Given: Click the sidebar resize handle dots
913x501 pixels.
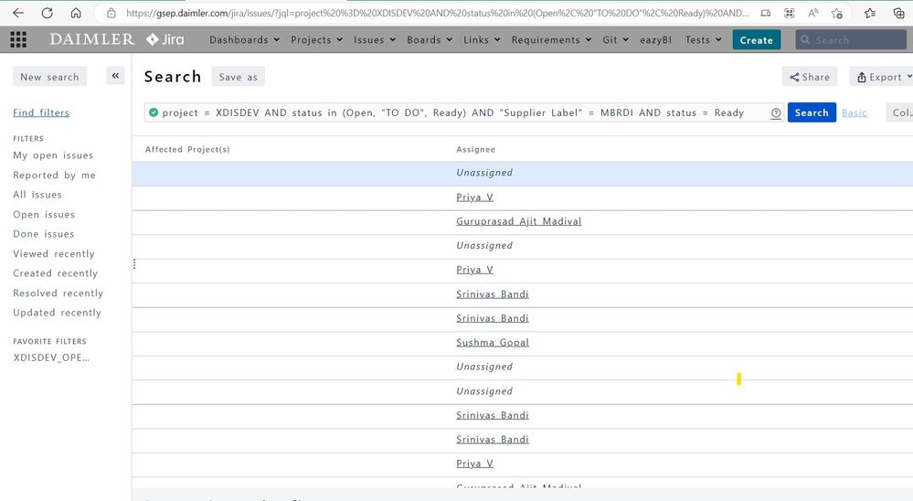Looking at the screenshot, I should pyautogui.click(x=134, y=264).
